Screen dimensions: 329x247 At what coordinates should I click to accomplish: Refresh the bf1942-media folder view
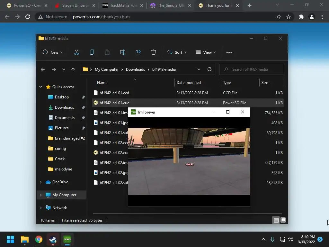point(209,69)
